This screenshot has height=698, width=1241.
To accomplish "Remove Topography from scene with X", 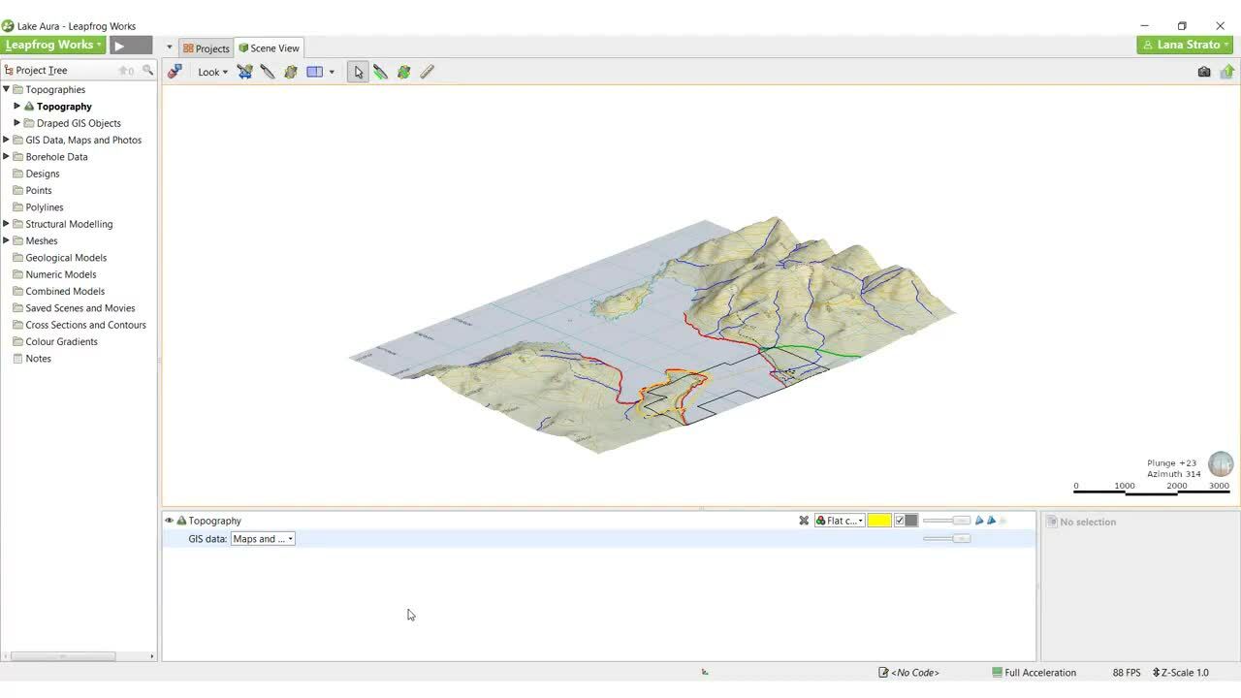I will (804, 521).
